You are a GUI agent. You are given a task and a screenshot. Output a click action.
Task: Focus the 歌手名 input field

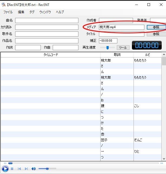coord(47,34)
